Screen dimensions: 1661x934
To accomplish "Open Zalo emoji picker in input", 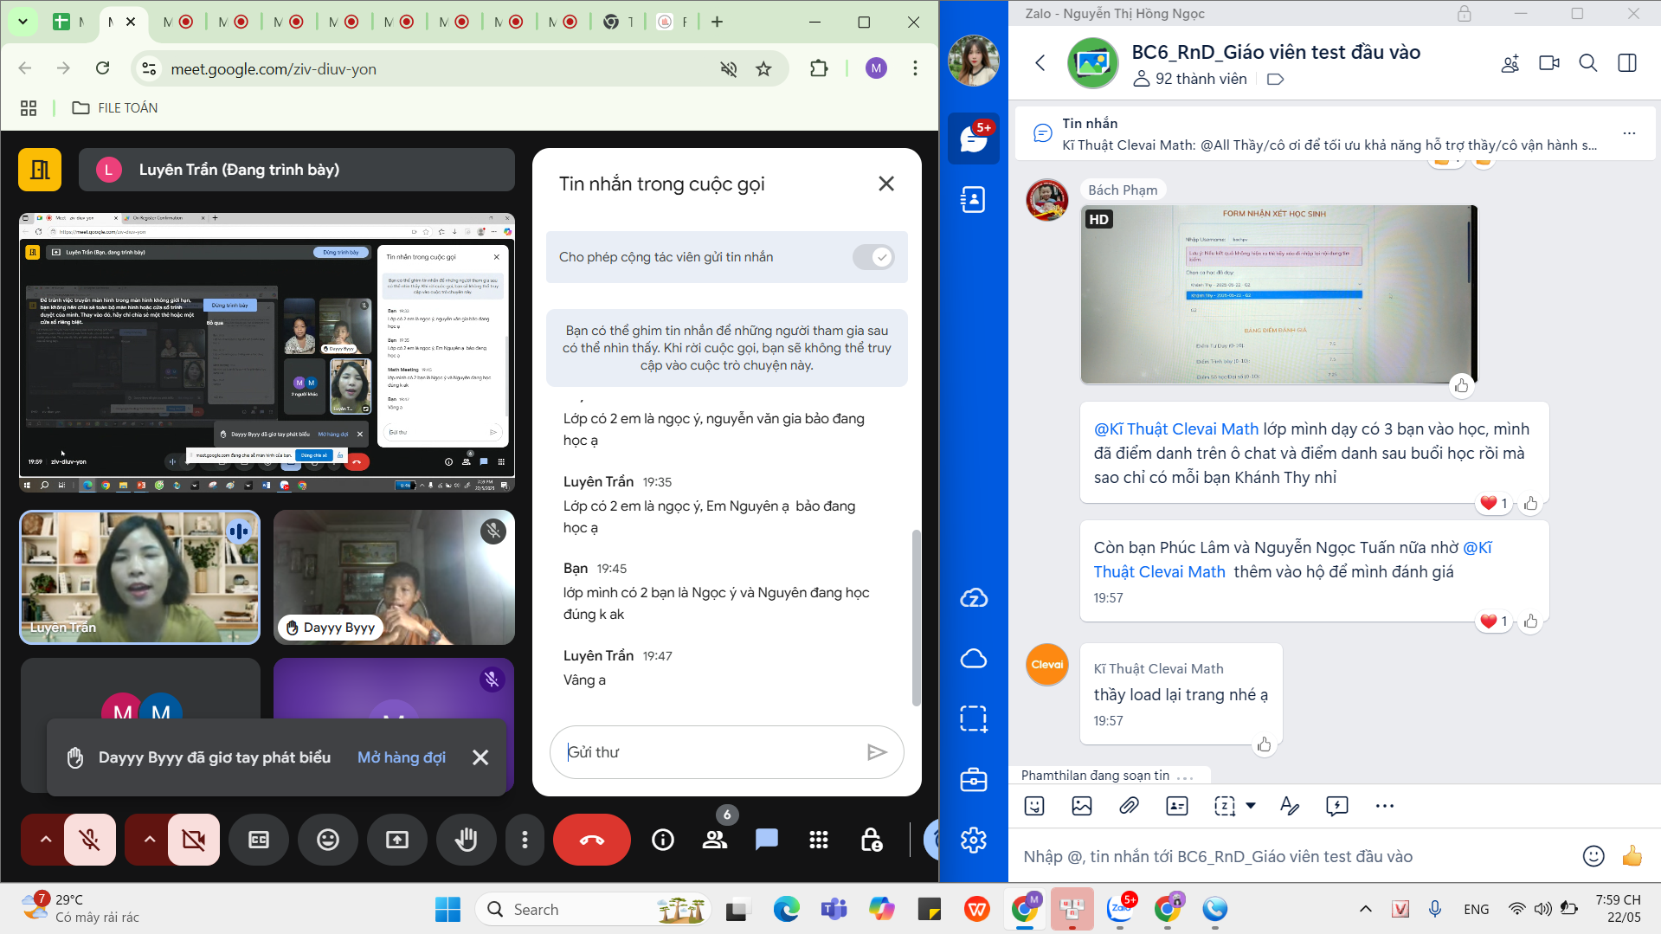I will (1593, 856).
